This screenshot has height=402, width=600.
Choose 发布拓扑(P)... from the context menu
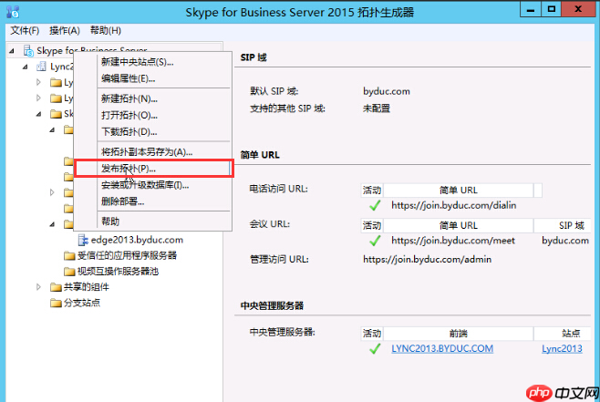153,169
